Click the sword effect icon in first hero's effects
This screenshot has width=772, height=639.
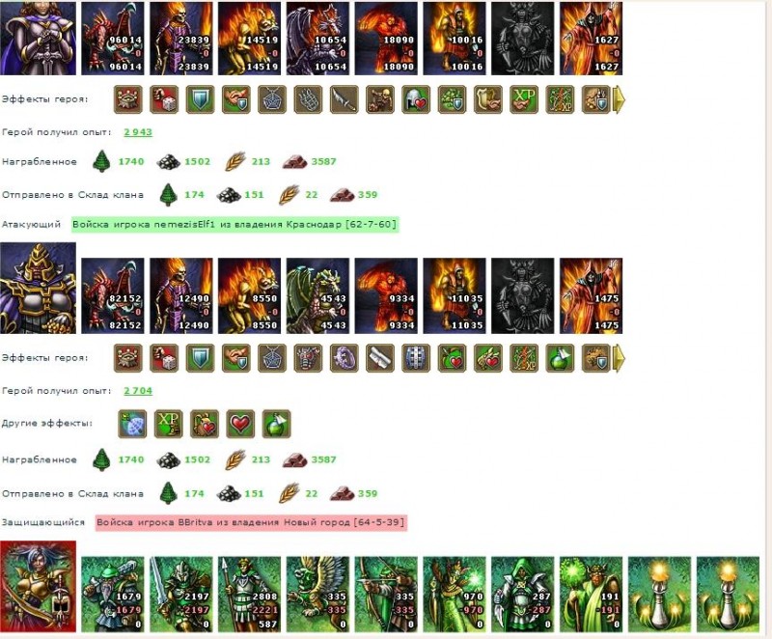coord(345,99)
